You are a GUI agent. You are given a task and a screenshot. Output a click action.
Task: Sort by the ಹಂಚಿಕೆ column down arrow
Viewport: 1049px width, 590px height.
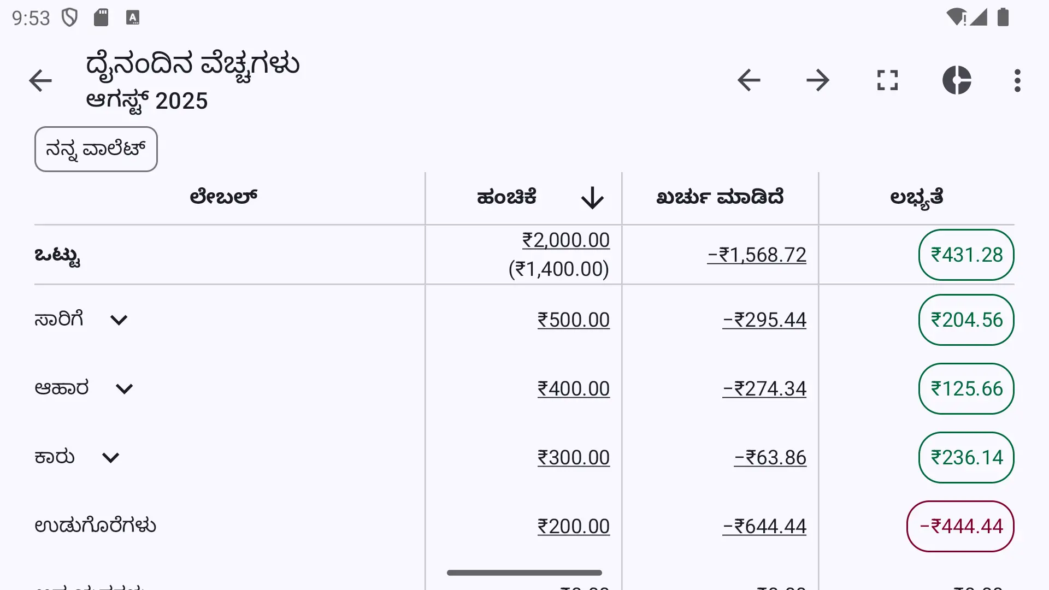[x=592, y=198]
